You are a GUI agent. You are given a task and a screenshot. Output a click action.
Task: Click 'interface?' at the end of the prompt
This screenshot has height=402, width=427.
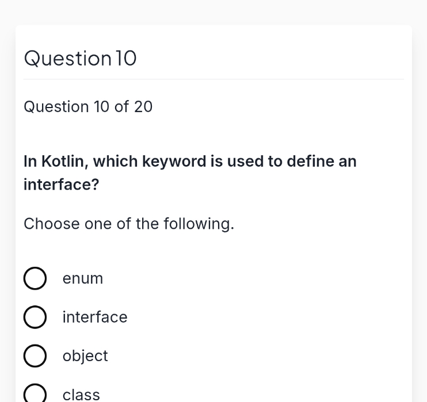tap(61, 185)
